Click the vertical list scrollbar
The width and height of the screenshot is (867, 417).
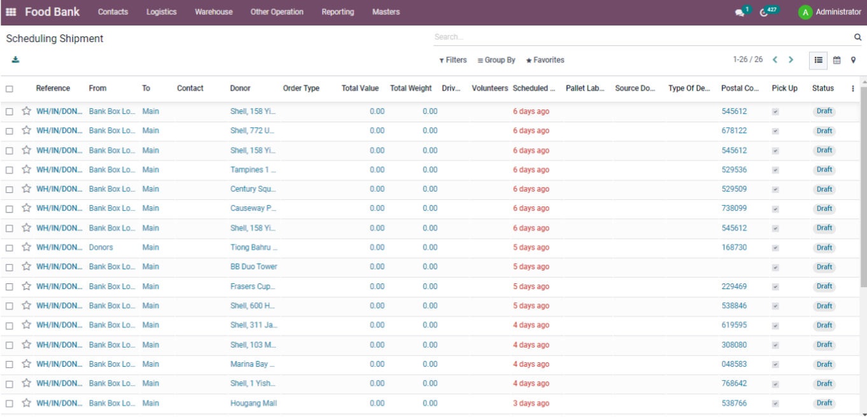pos(863,188)
